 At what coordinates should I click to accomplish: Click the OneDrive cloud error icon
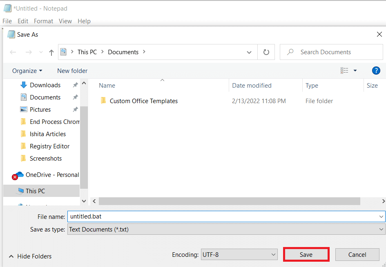[x=17, y=175]
